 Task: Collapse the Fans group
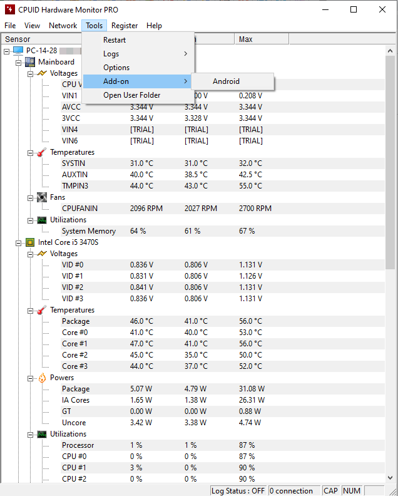coord(30,198)
